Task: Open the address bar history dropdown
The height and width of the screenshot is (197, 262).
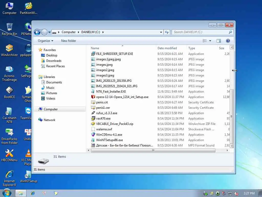Action: tap(161, 32)
